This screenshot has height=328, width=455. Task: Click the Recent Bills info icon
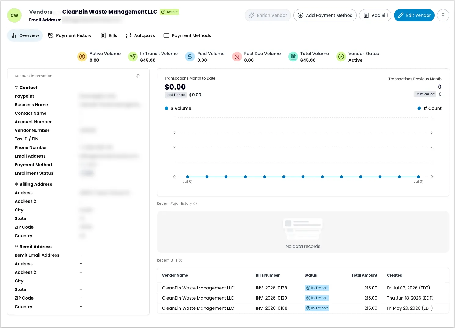180,260
